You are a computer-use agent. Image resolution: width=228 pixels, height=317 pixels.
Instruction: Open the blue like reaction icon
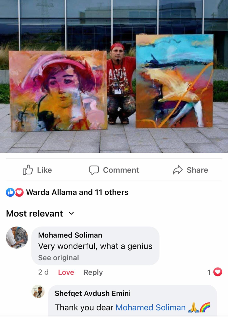10,192
